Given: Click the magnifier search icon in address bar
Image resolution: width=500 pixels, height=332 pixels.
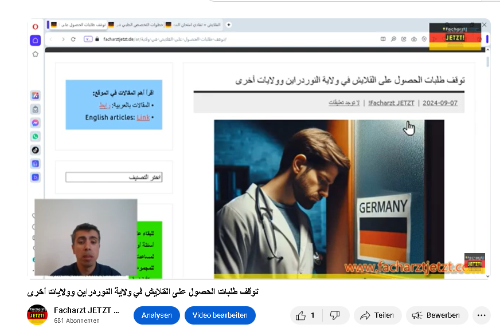Looking at the screenshot, I should tap(393, 39).
